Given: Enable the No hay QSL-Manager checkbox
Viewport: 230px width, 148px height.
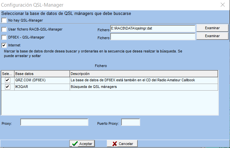Looking at the screenshot, I should (x=4, y=21).
